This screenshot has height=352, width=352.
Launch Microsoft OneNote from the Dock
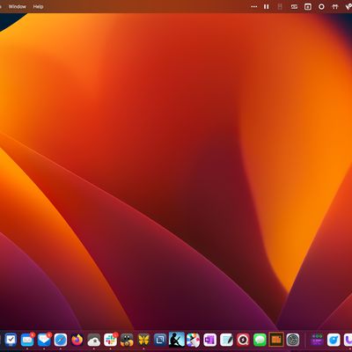[x=210, y=340]
